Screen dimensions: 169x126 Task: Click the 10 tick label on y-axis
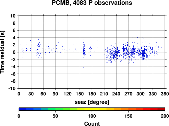click(x=13, y=16)
